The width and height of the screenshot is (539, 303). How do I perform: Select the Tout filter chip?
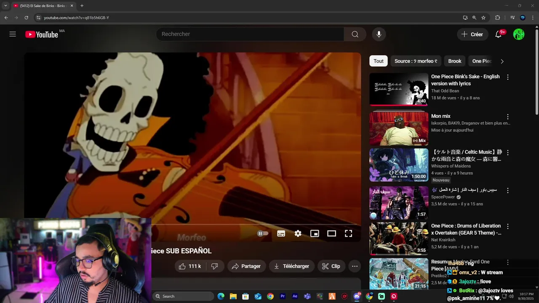point(379,61)
